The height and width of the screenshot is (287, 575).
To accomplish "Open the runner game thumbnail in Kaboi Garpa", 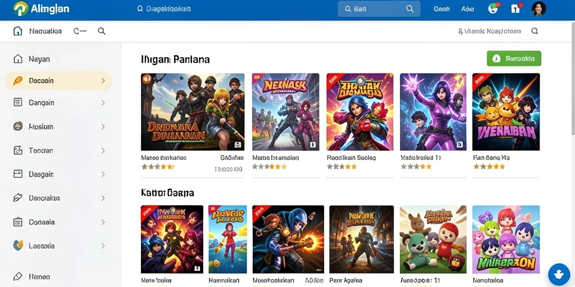I will pyautogui.click(x=228, y=239).
